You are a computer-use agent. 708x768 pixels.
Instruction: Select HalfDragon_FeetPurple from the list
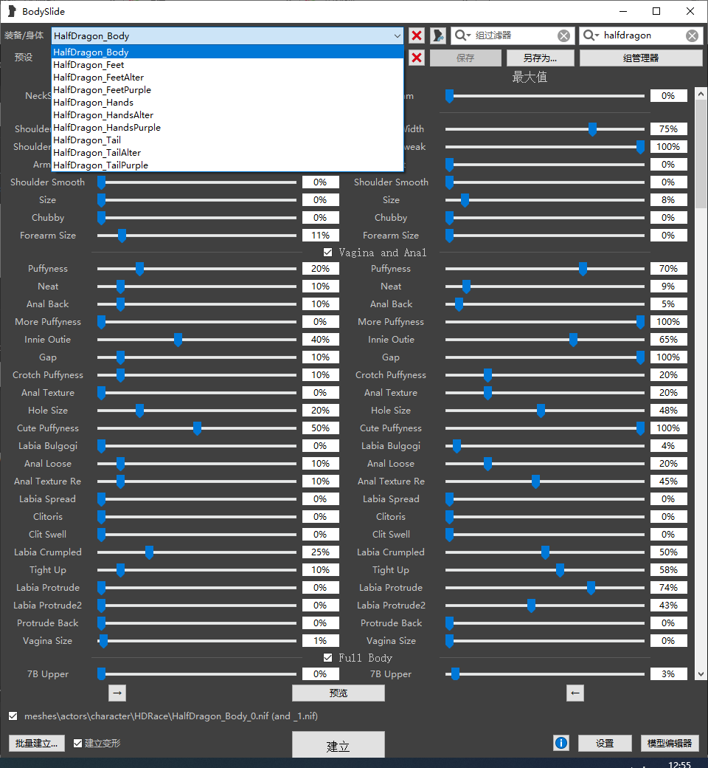coord(102,90)
